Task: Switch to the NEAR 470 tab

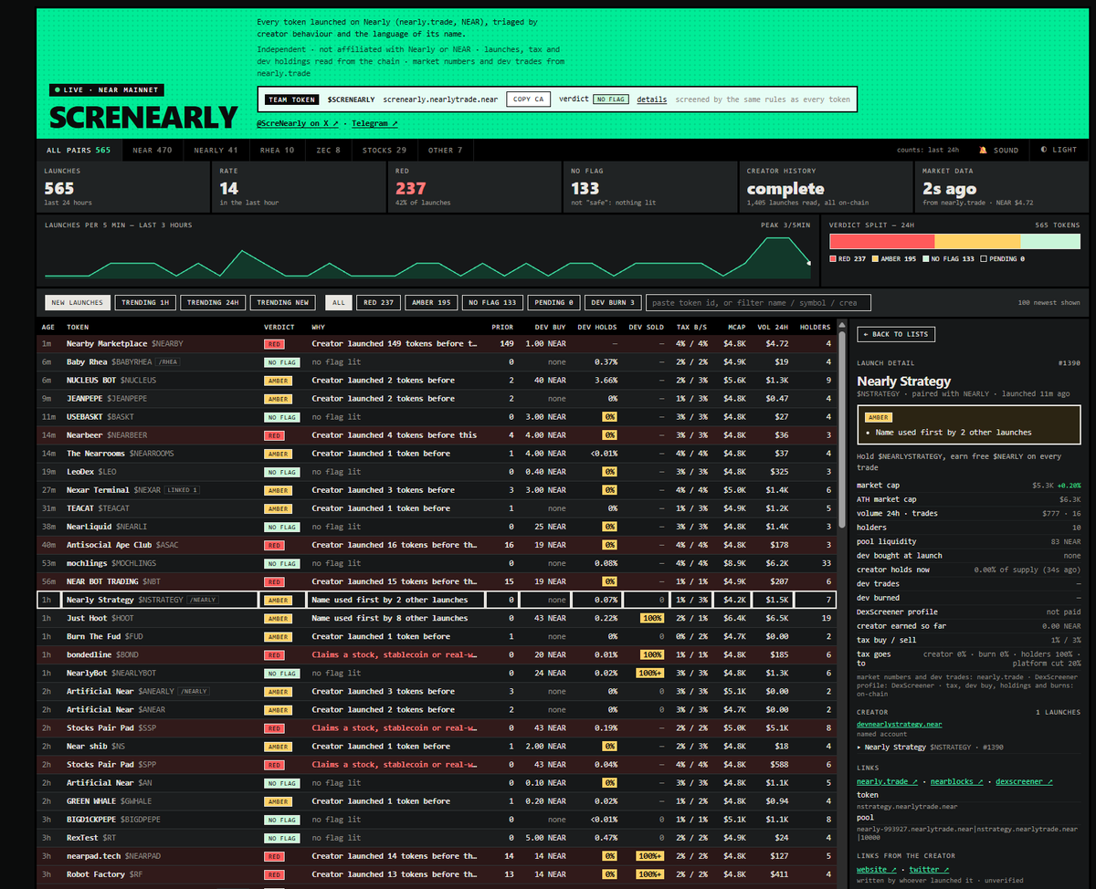Action: click(152, 150)
